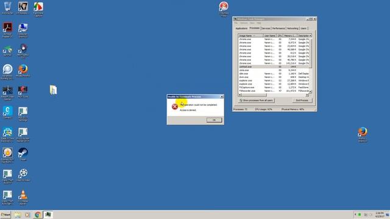Select the yellow folder on the desktop
Screen dimensions: 390x219
tap(53, 90)
